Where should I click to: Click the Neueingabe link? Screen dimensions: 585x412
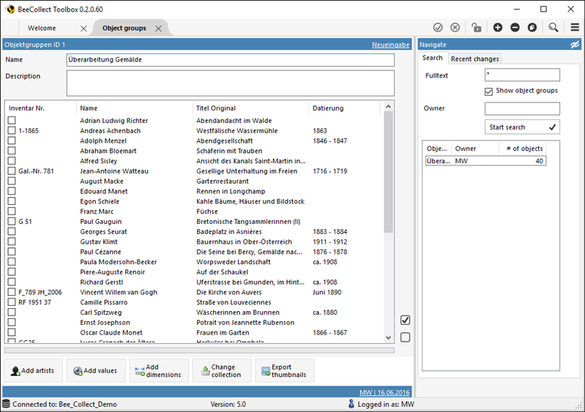tap(390, 45)
